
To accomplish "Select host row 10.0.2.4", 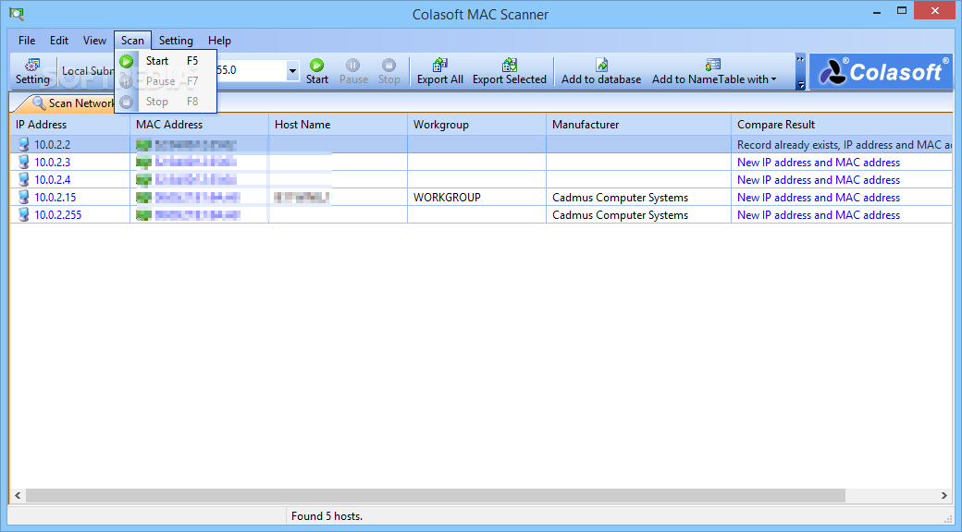I will pos(481,179).
